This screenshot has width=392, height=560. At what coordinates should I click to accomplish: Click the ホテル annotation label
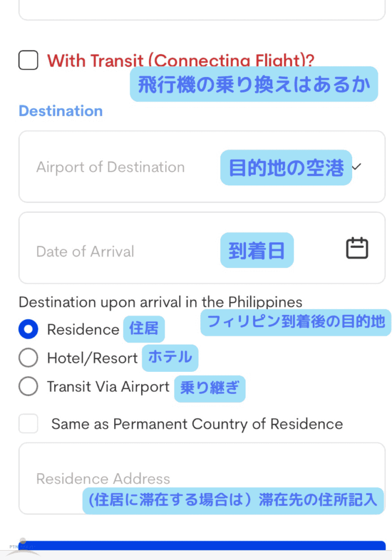(170, 358)
